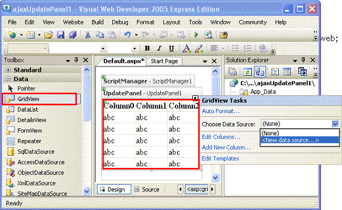Open the Undo history dropdown arrow

[x=136, y=35]
